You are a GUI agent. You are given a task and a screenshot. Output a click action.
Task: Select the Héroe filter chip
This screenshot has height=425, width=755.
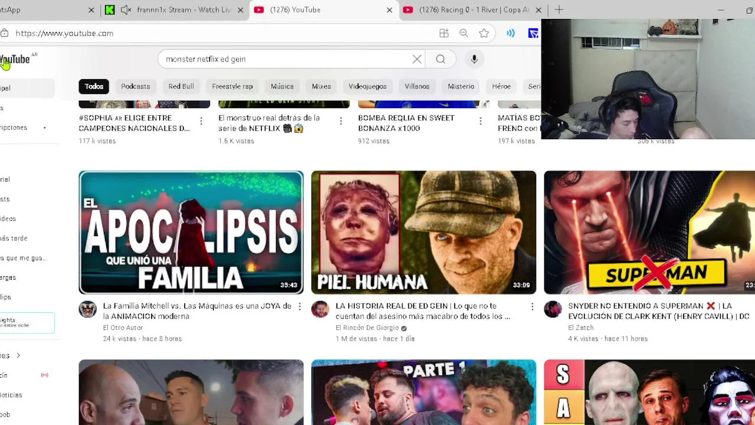(x=501, y=86)
